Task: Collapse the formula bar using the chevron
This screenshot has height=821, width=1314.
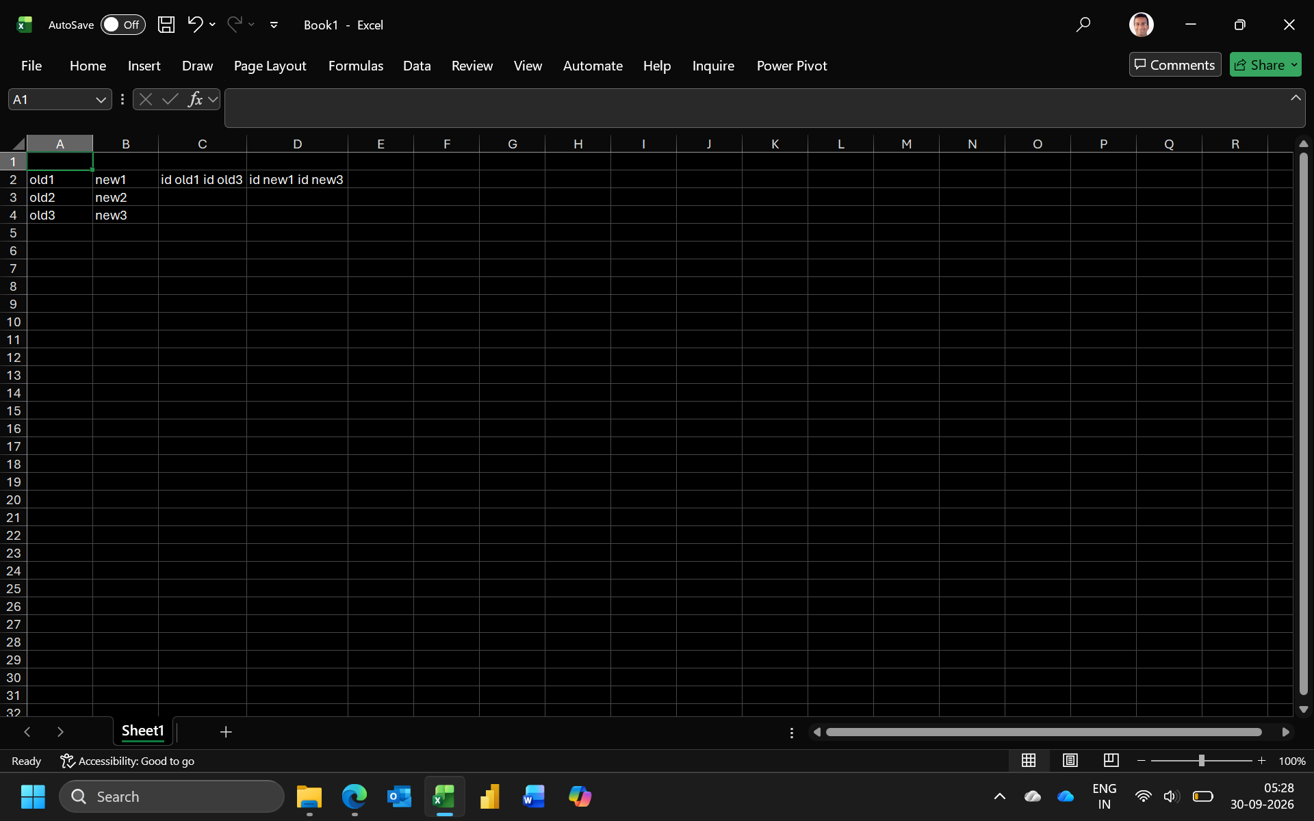Action: coord(1296,98)
